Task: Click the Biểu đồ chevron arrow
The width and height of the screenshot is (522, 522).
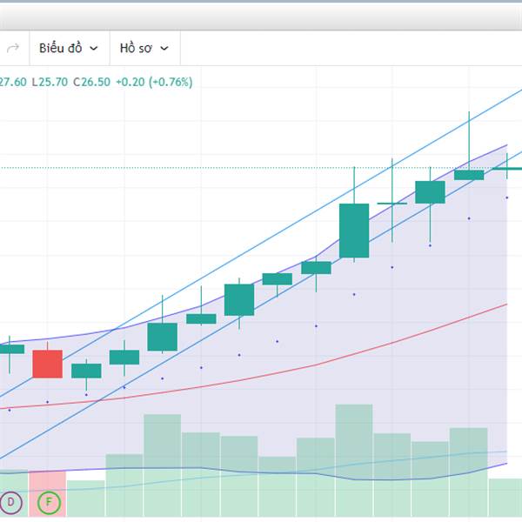Action: pyautogui.click(x=94, y=49)
